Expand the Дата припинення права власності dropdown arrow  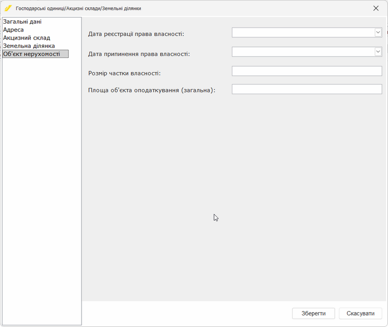pyautogui.click(x=378, y=52)
